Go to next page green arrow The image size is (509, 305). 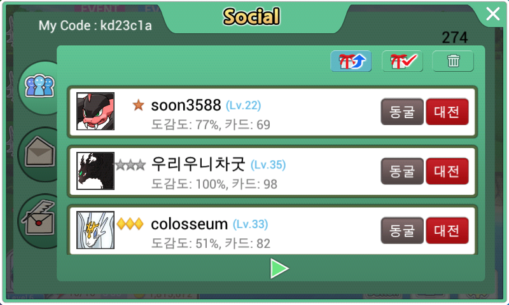click(279, 268)
